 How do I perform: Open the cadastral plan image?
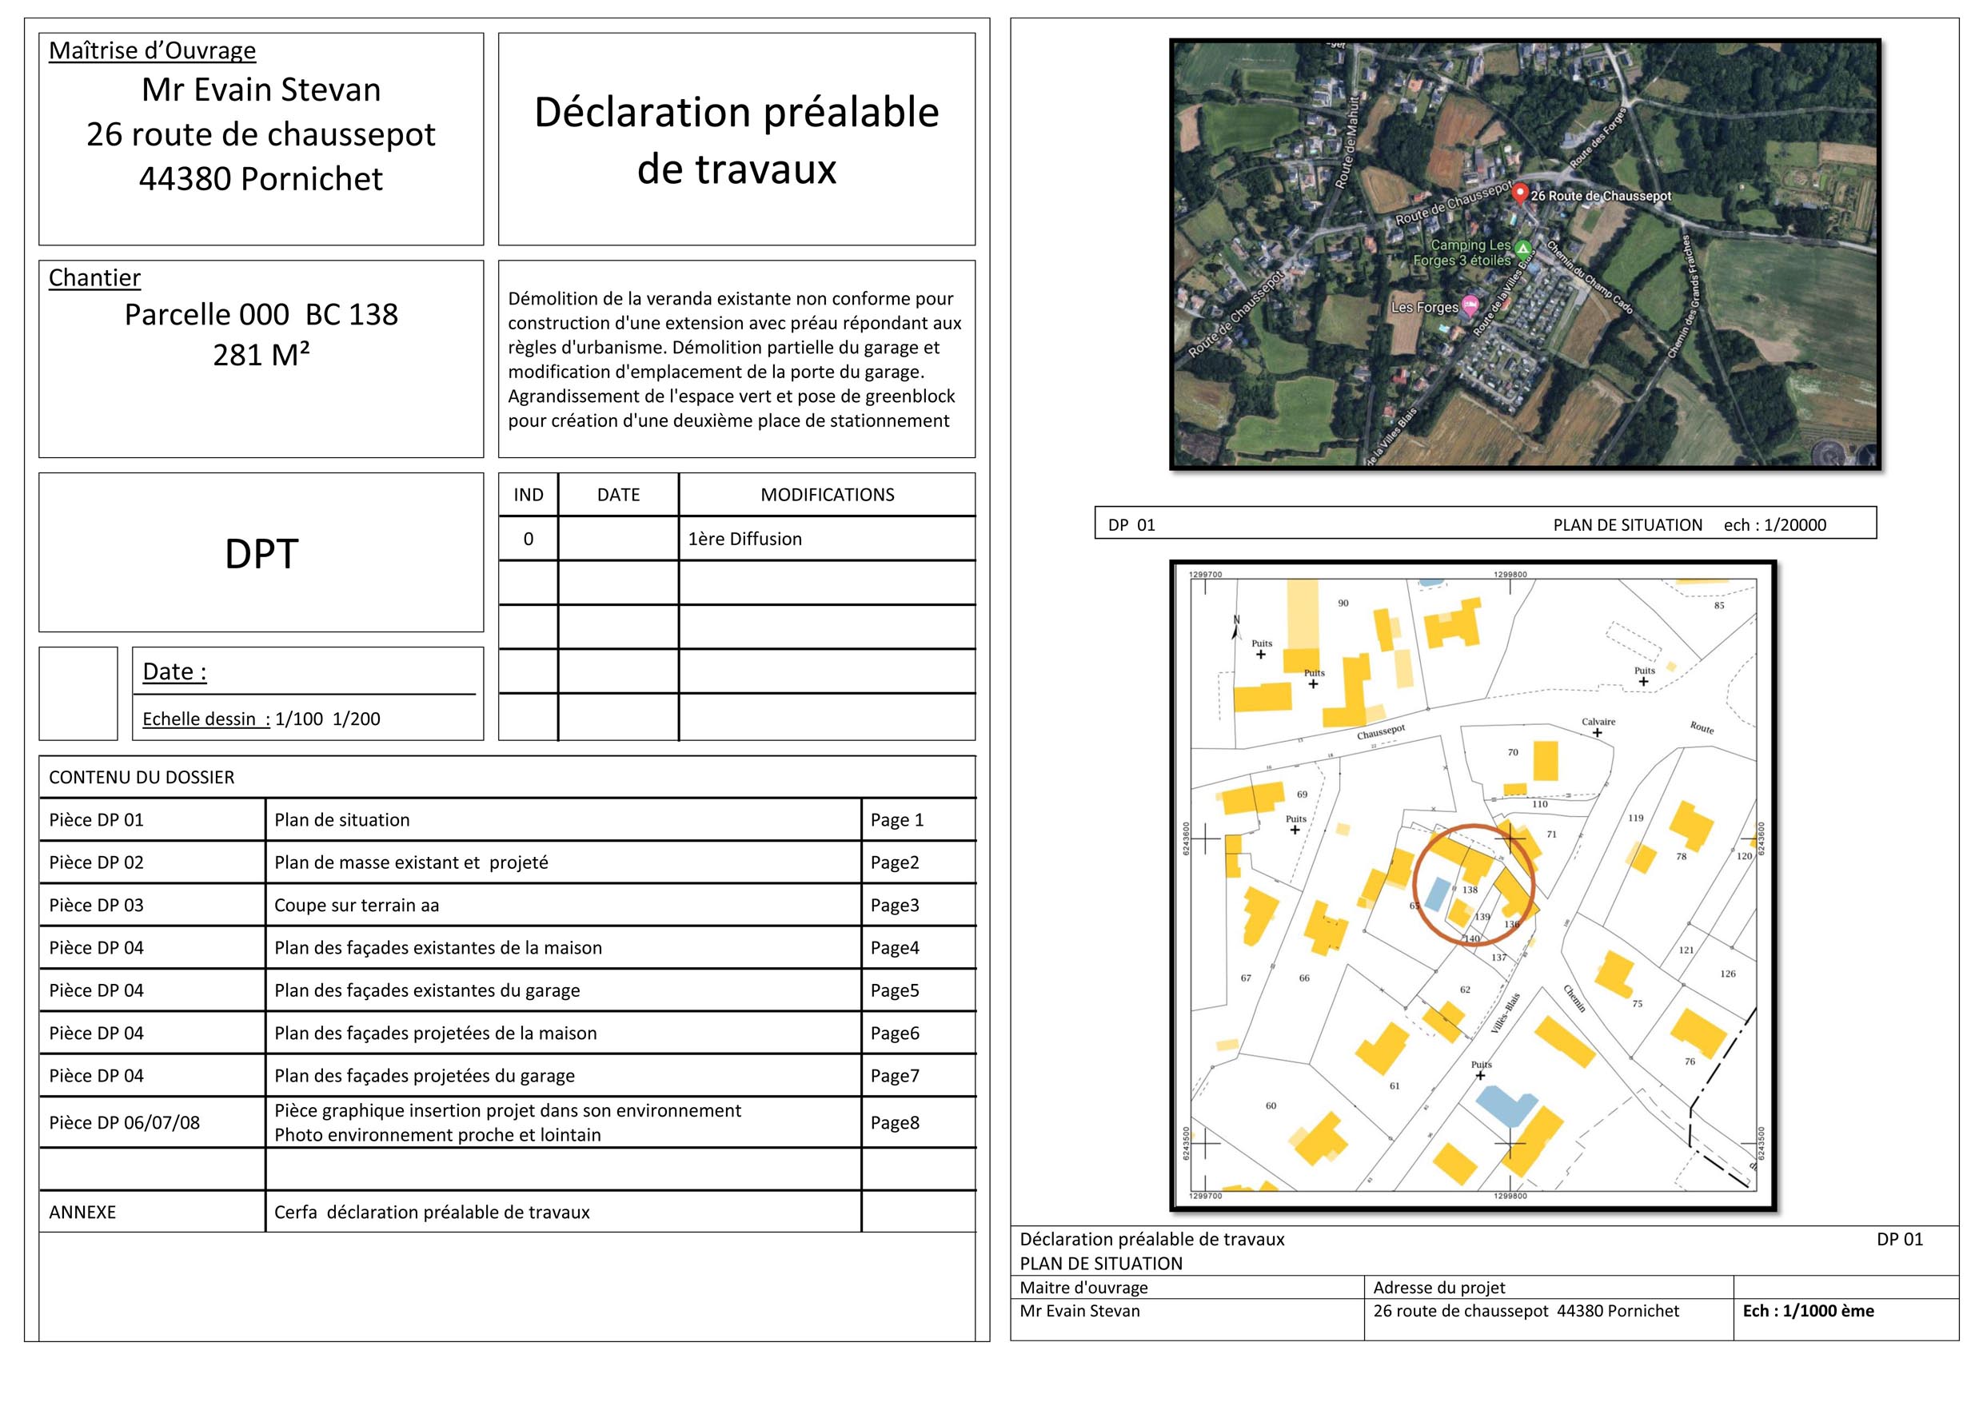(x=1474, y=886)
